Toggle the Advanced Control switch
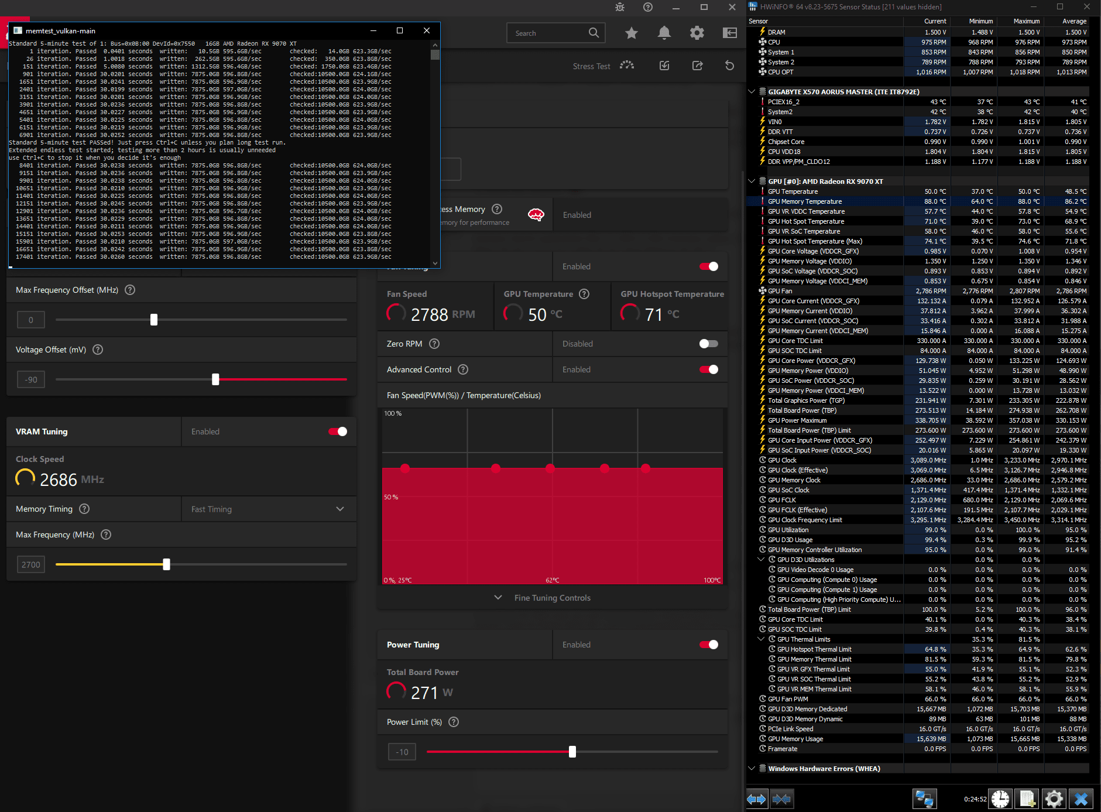This screenshot has height=812, width=1101. pos(709,369)
